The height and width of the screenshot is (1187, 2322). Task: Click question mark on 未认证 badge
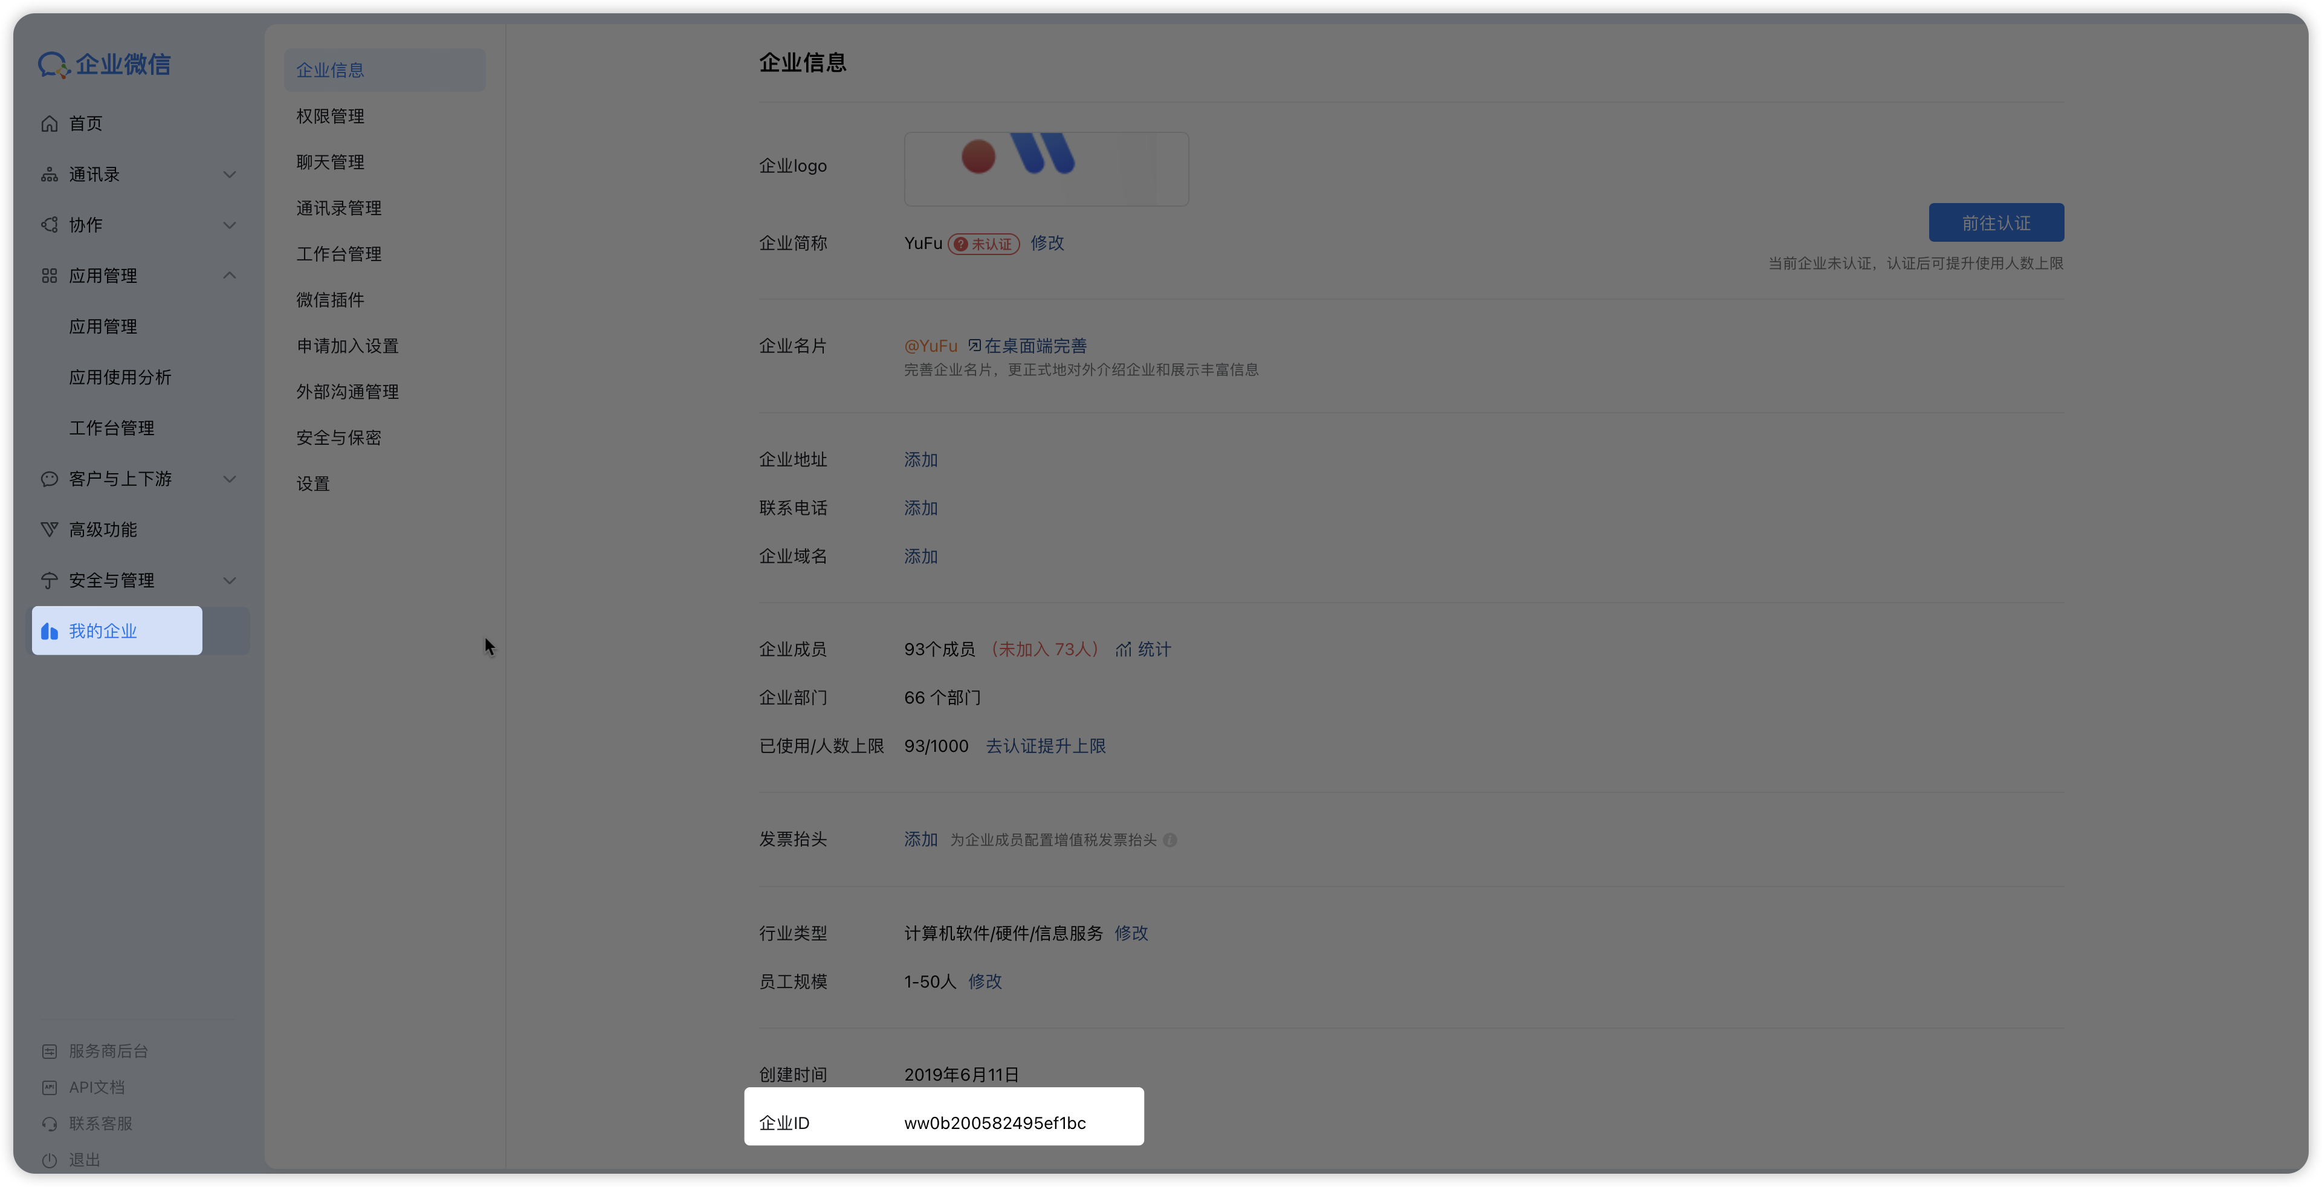[x=961, y=244]
